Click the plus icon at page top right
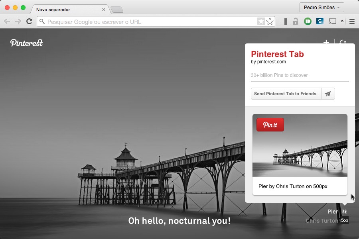This screenshot has height=239, width=359. click(326, 41)
